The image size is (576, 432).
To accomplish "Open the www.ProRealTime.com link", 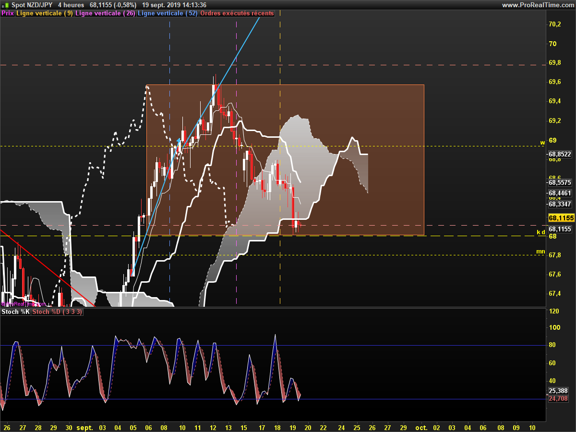I will pos(538,5).
